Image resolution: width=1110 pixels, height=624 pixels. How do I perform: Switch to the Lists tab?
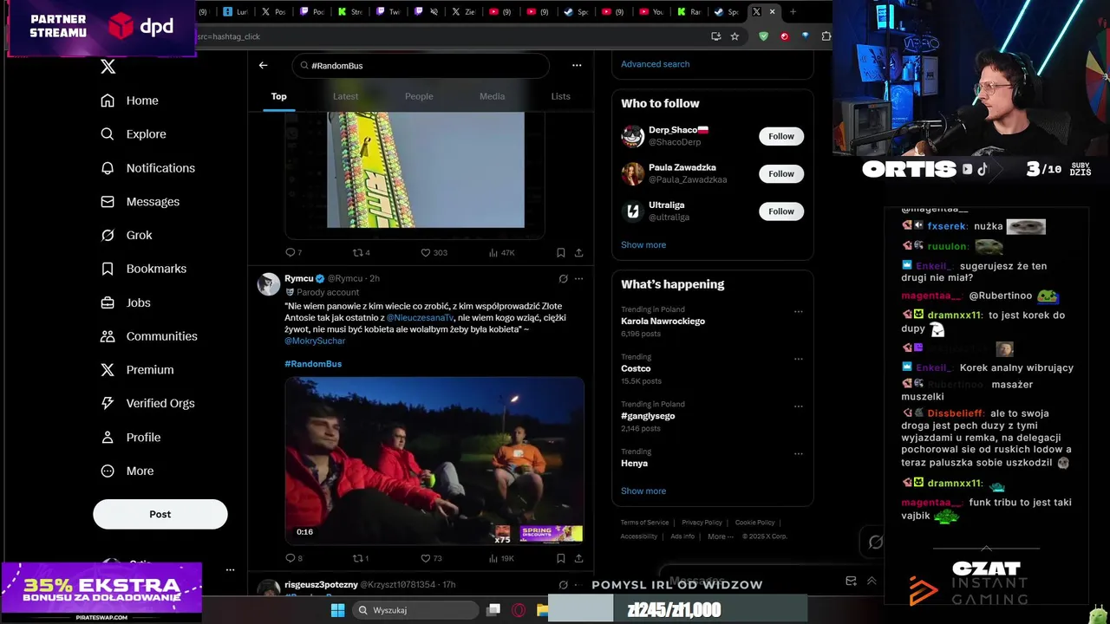pos(560,96)
